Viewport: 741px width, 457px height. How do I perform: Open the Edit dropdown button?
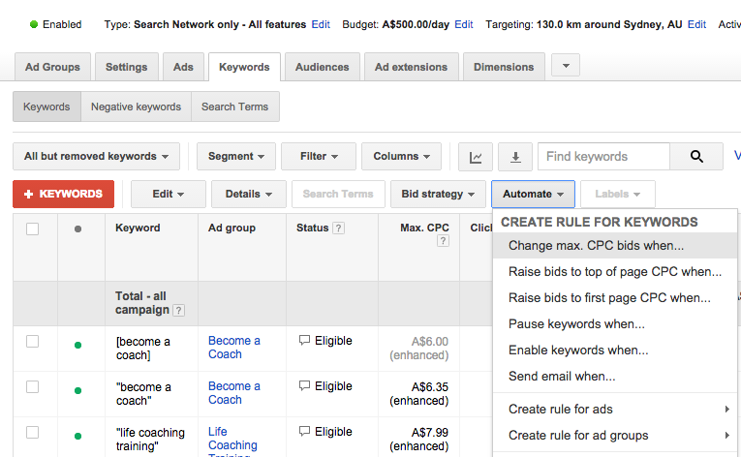click(169, 194)
